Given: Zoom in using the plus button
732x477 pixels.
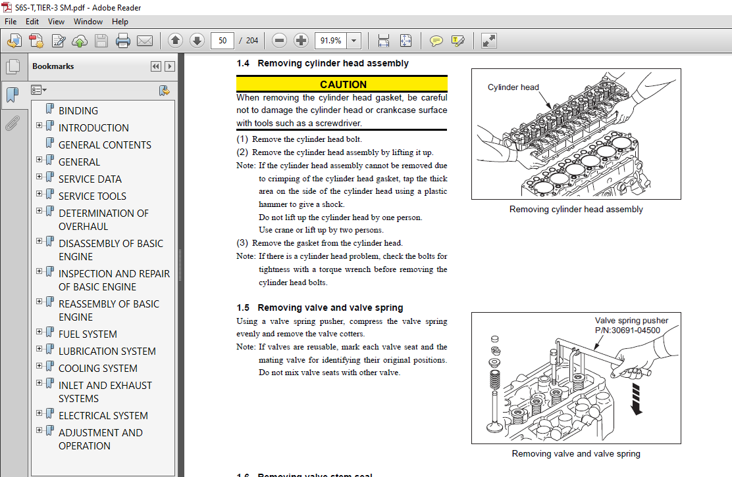Looking at the screenshot, I should pyautogui.click(x=301, y=41).
